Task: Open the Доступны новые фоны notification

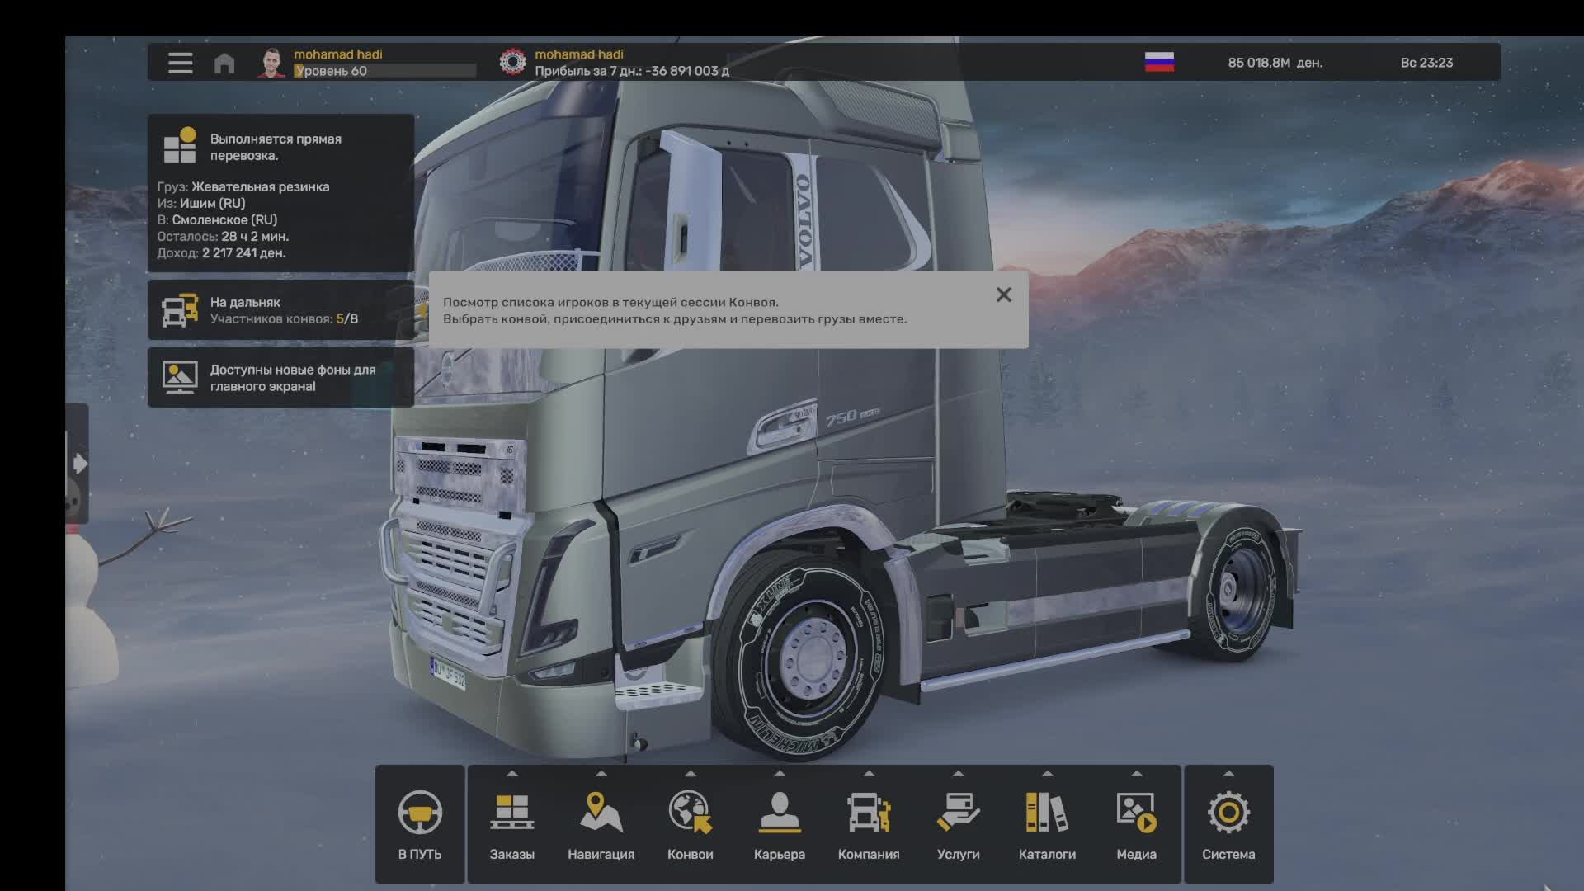Action: pos(280,377)
